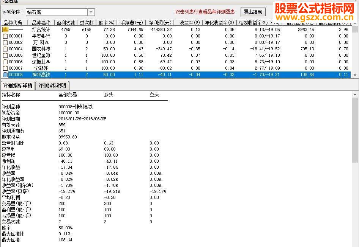
Task: Click the 有效天数 value 859
Action: [62, 125]
